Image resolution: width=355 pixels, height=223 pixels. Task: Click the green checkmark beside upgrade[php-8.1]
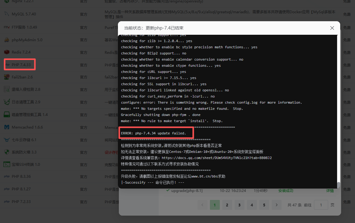tap(168, 190)
